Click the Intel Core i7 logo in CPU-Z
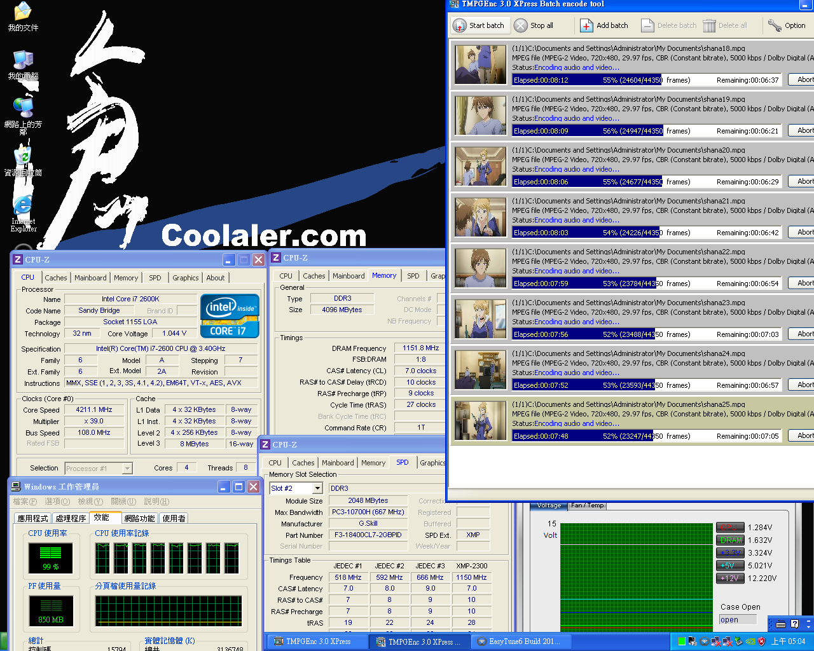This screenshot has height=651, width=814. 230,315
